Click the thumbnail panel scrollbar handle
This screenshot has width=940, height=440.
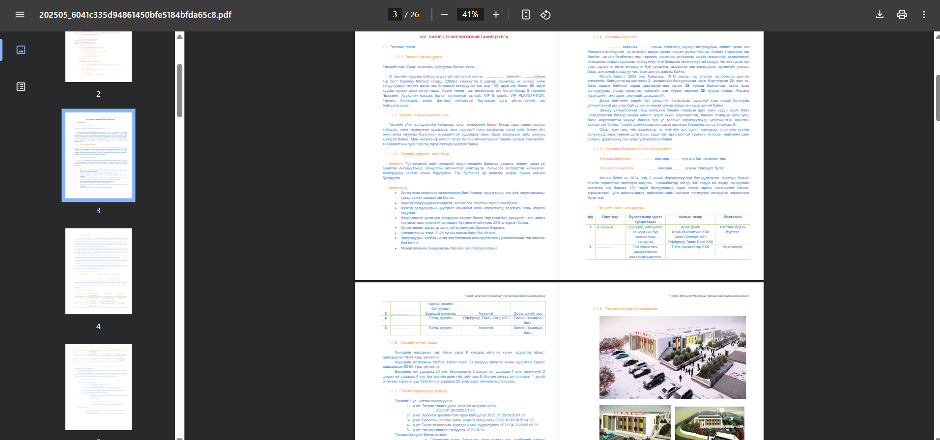point(180,90)
